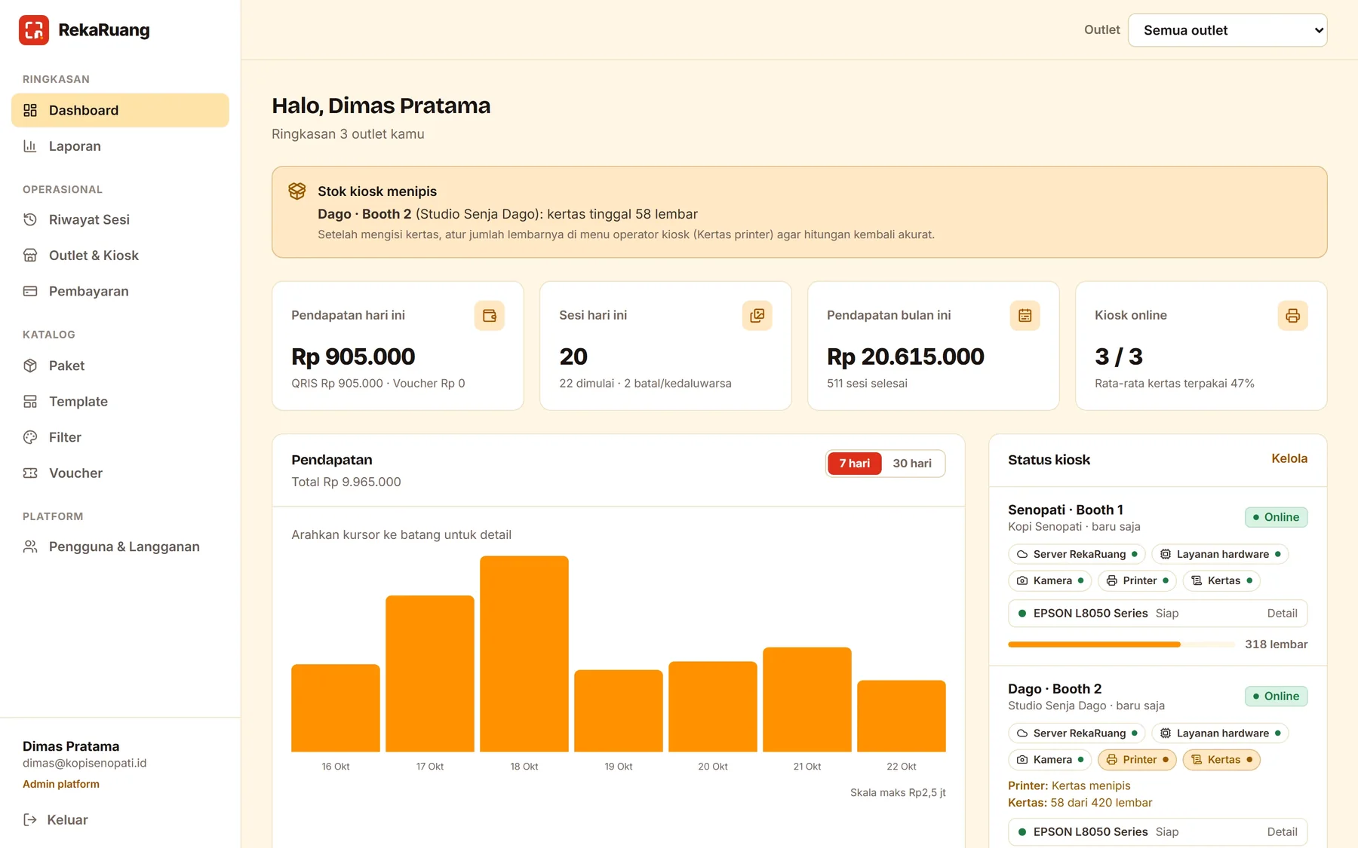Click the Keluar label to sign out
1358x848 pixels.
point(67,820)
